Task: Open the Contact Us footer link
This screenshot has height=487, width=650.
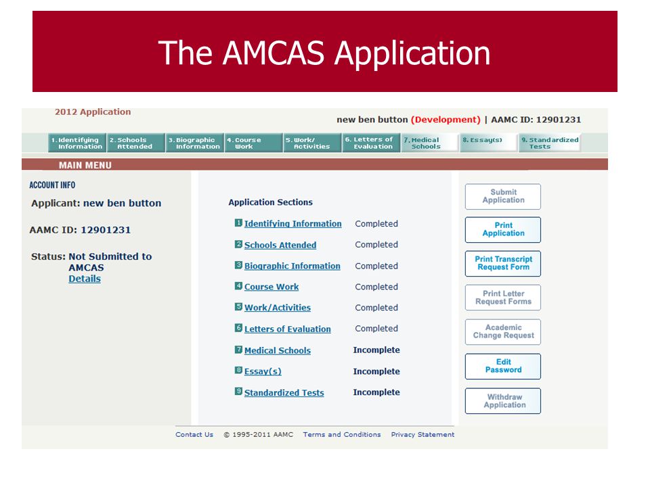Action: pos(194,434)
